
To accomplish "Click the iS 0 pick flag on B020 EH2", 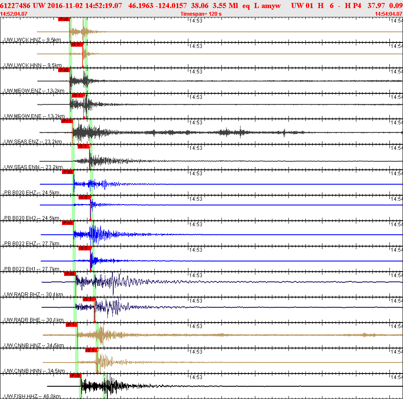I will point(85,197).
